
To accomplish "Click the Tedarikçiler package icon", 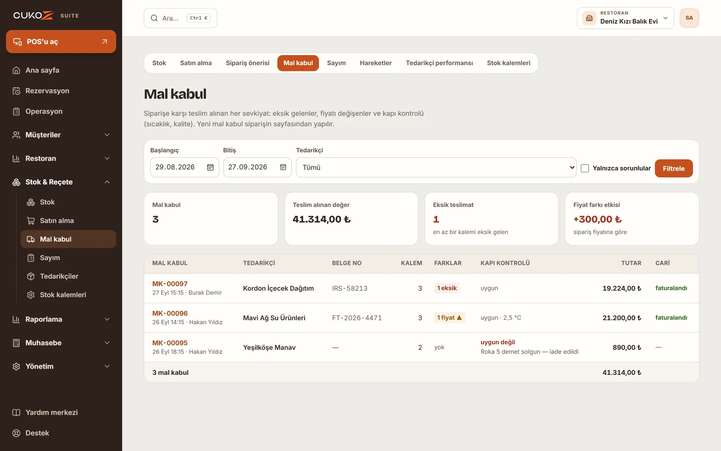I will click(31, 276).
